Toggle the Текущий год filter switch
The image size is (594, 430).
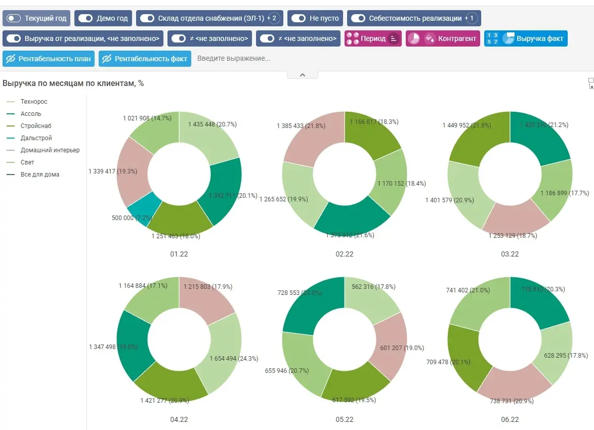[14, 18]
